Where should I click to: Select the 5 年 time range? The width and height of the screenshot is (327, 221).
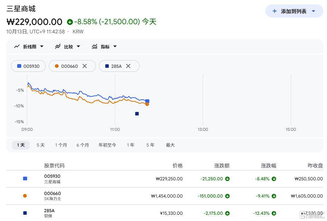(151, 145)
